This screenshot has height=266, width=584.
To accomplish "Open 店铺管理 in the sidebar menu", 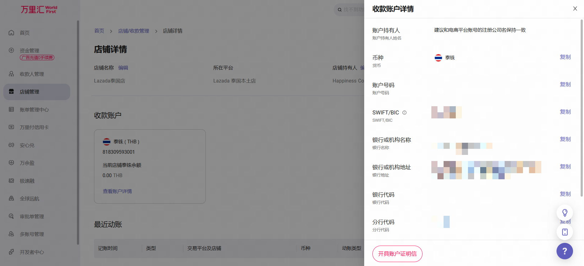I will tap(29, 92).
